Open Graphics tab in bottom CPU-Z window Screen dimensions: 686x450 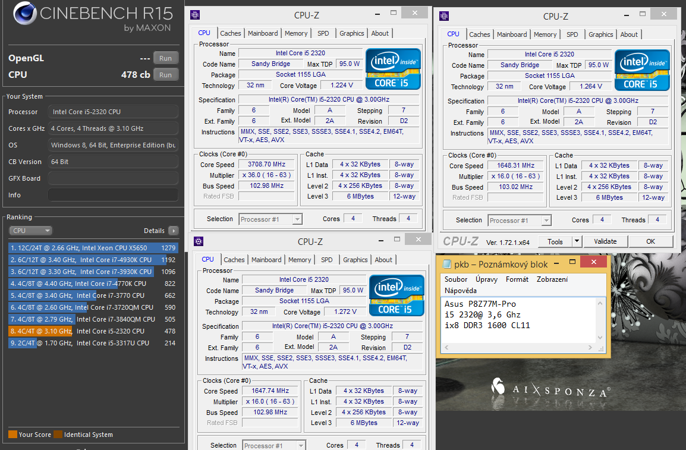pos(355,260)
